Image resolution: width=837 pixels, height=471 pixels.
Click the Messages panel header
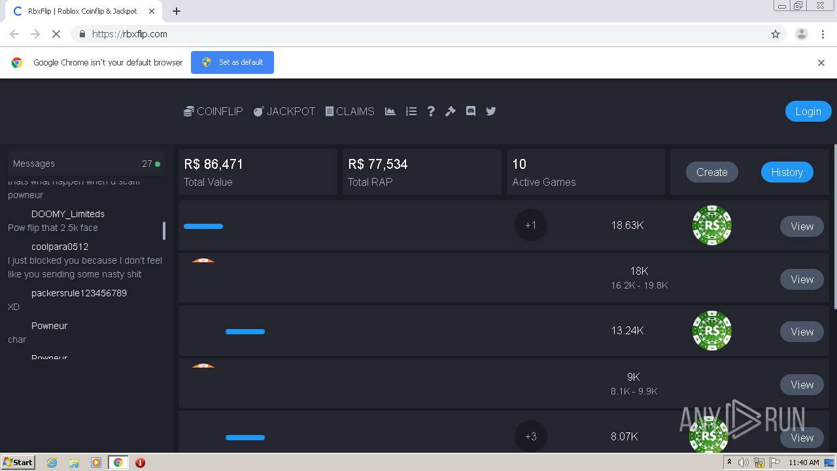(87, 164)
